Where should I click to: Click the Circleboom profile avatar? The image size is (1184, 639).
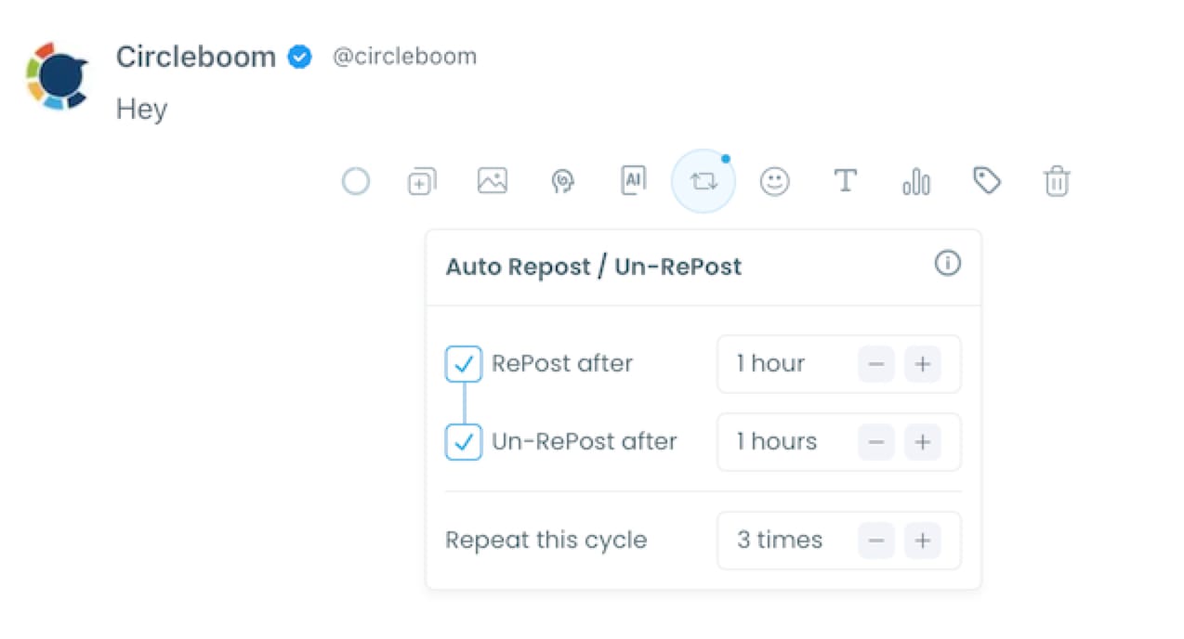(x=57, y=76)
